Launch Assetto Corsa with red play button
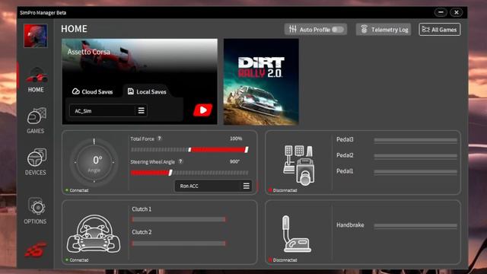Screen dimensions: 487x274 point(203,110)
